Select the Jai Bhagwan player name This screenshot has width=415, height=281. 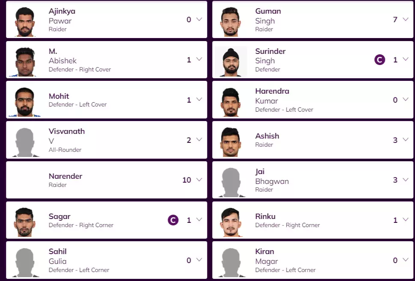click(272, 176)
